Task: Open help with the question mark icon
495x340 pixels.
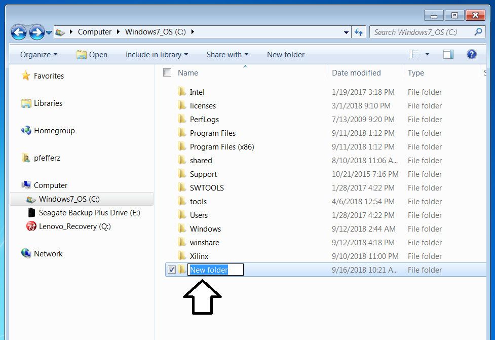Action: pyautogui.click(x=471, y=54)
